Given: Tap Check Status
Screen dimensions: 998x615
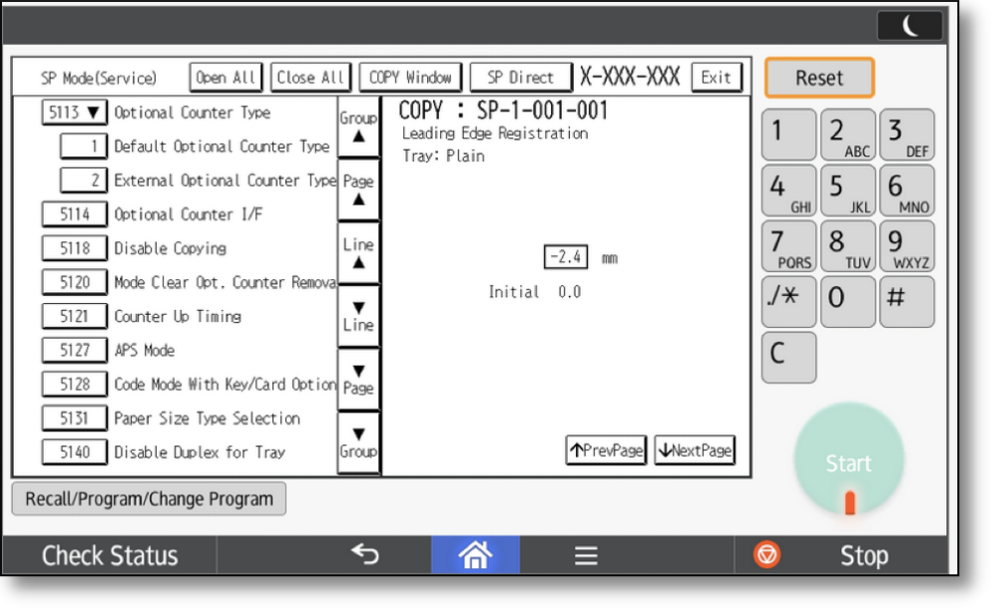Looking at the screenshot, I should click(110, 555).
